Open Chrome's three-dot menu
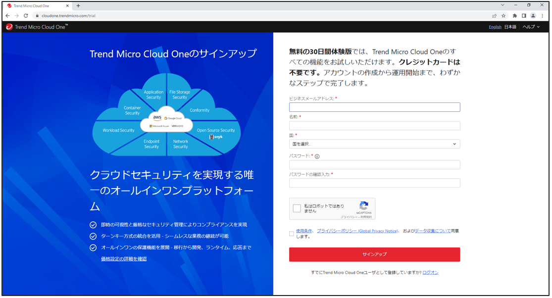The width and height of the screenshot is (552, 298). [543, 16]
